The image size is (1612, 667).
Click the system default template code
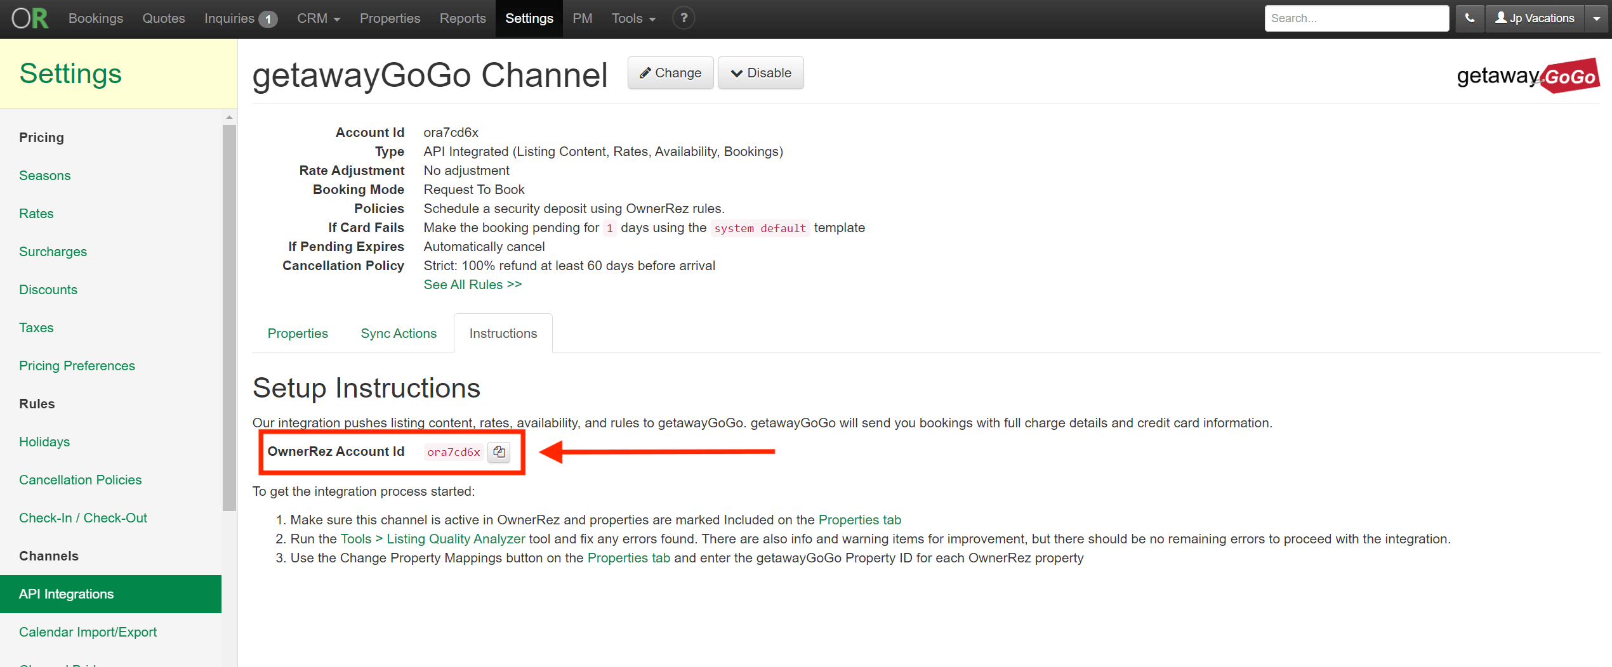(x=760, y=228)
